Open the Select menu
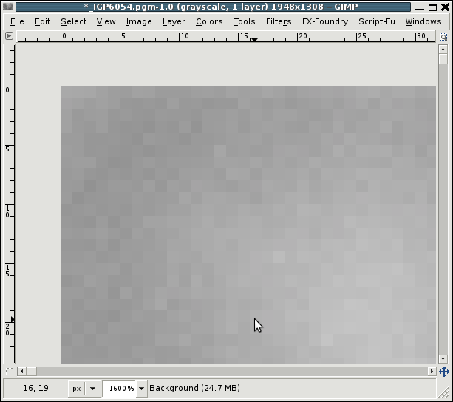 [x=73, y=21]
